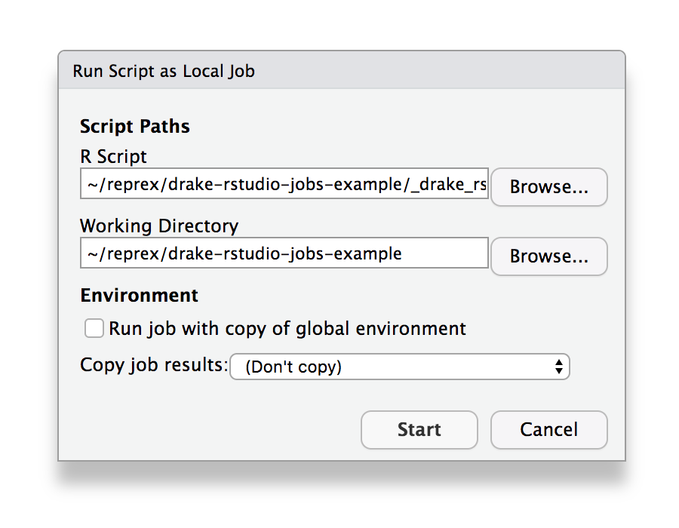Open the Copy job results dropdown

(x=399, y=367)
